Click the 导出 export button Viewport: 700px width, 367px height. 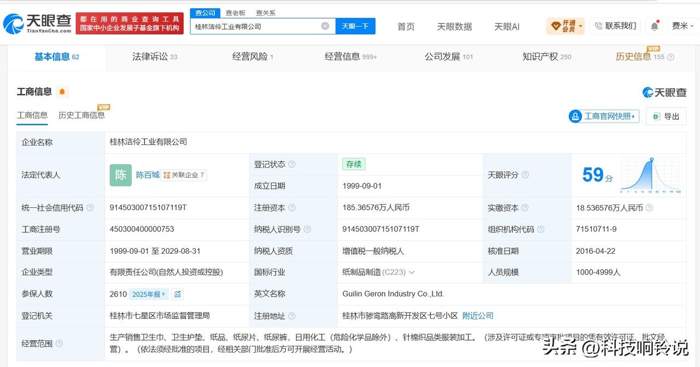[666, 116]
